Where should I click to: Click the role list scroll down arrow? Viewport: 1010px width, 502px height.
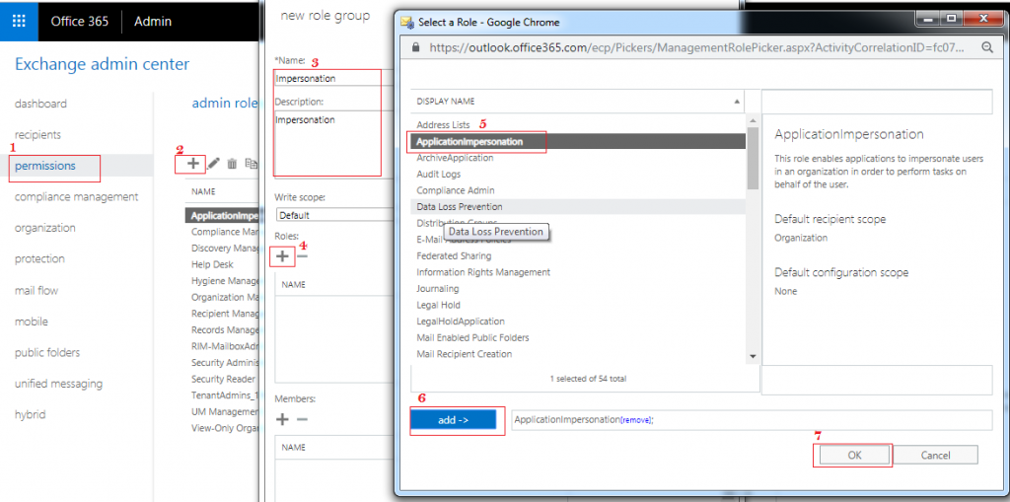(753, 356)
